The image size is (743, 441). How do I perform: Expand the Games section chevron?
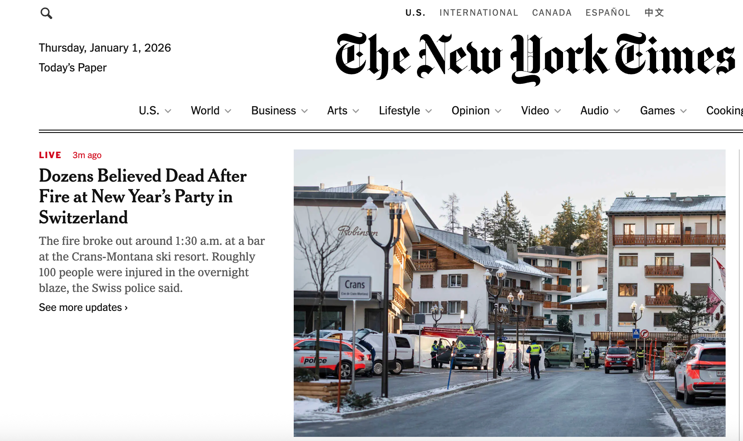pyautogui.click(x=683, y=111)
